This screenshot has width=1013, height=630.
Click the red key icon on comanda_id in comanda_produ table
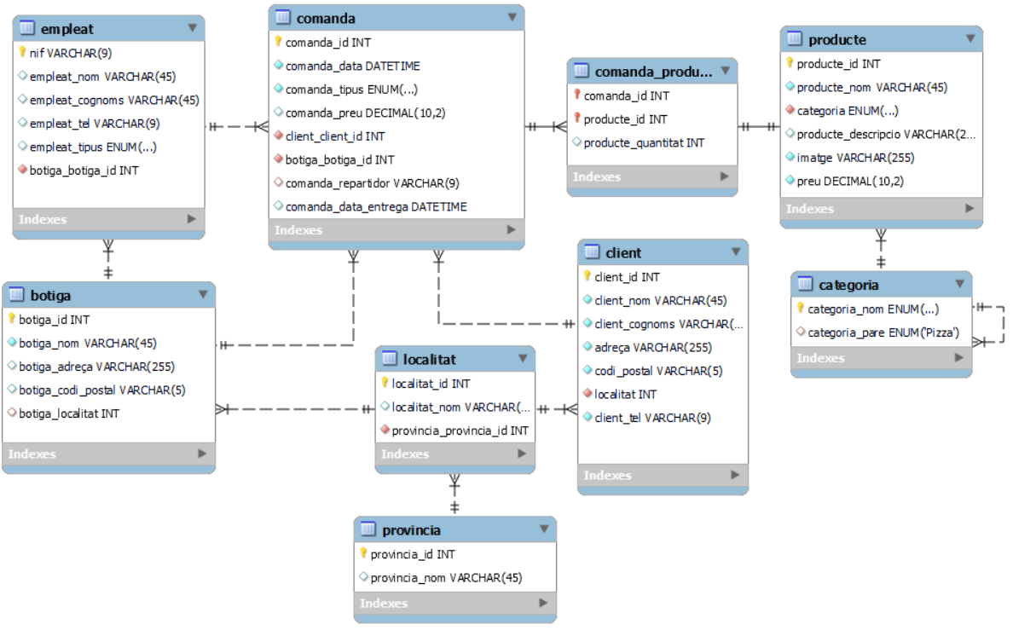click(x=578, y=95)
